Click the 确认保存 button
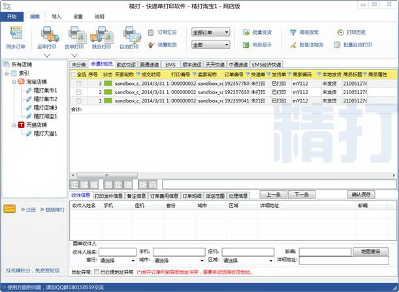399x292 pixels. click(361, 195)
